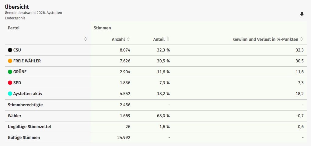Click the green GRÜNE color dot

(10, 72)
